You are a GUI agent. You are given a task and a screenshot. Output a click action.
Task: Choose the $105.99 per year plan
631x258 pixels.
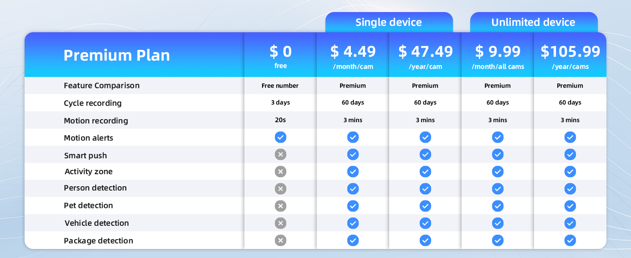(570, 55)
